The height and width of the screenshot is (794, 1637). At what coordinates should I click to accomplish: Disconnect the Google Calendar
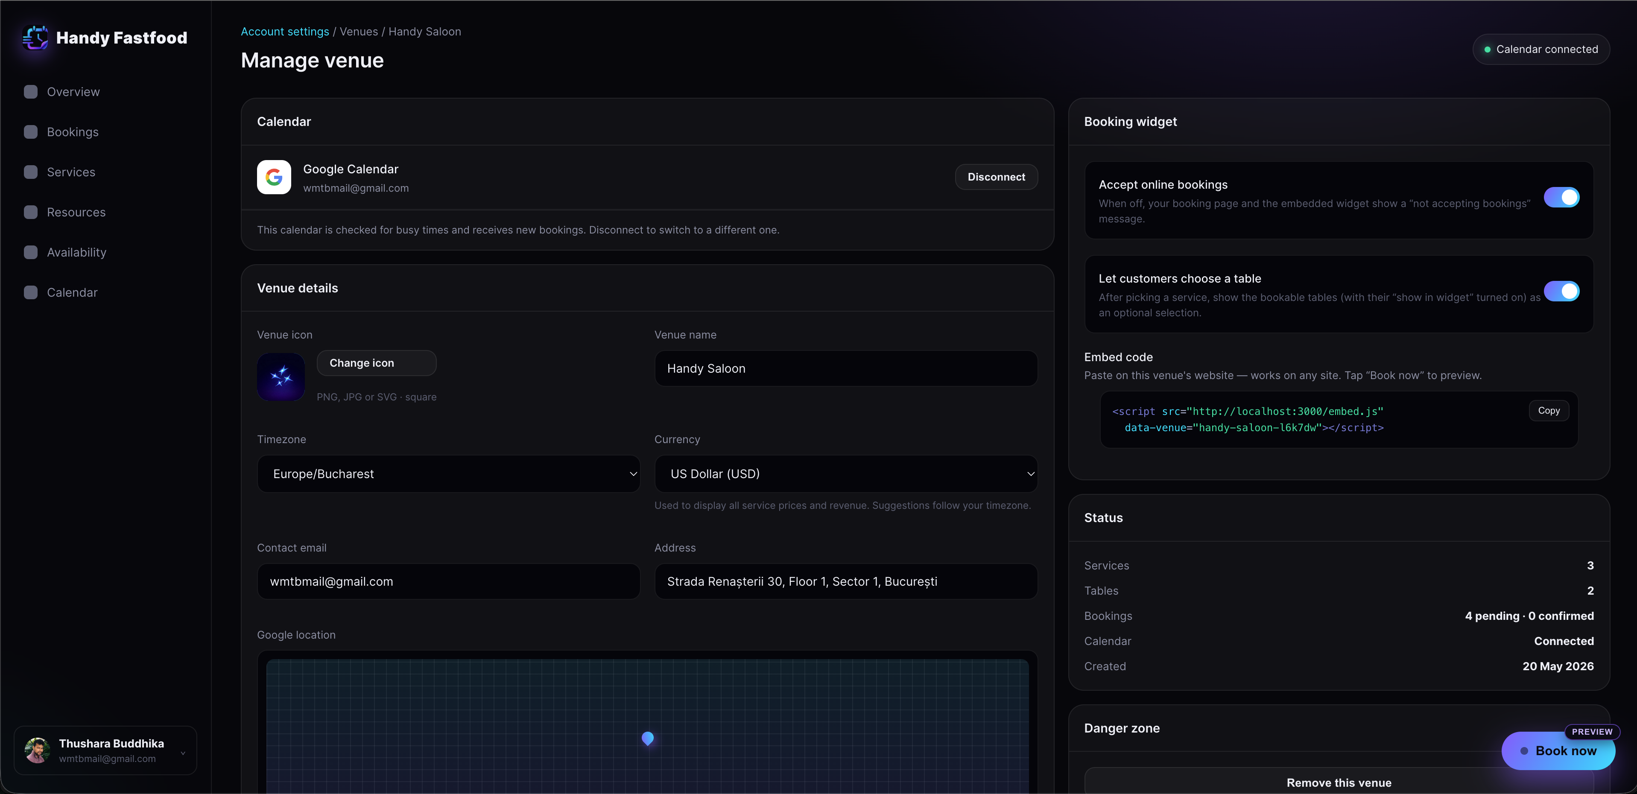click(x=996, y=177)
